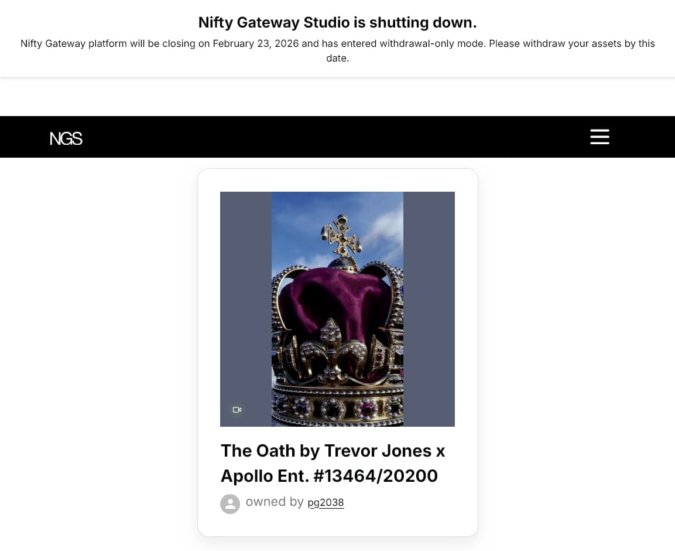675x551 pixels.
Task: Click the "Apollo Ent." text in title
Action: (265, 476)
